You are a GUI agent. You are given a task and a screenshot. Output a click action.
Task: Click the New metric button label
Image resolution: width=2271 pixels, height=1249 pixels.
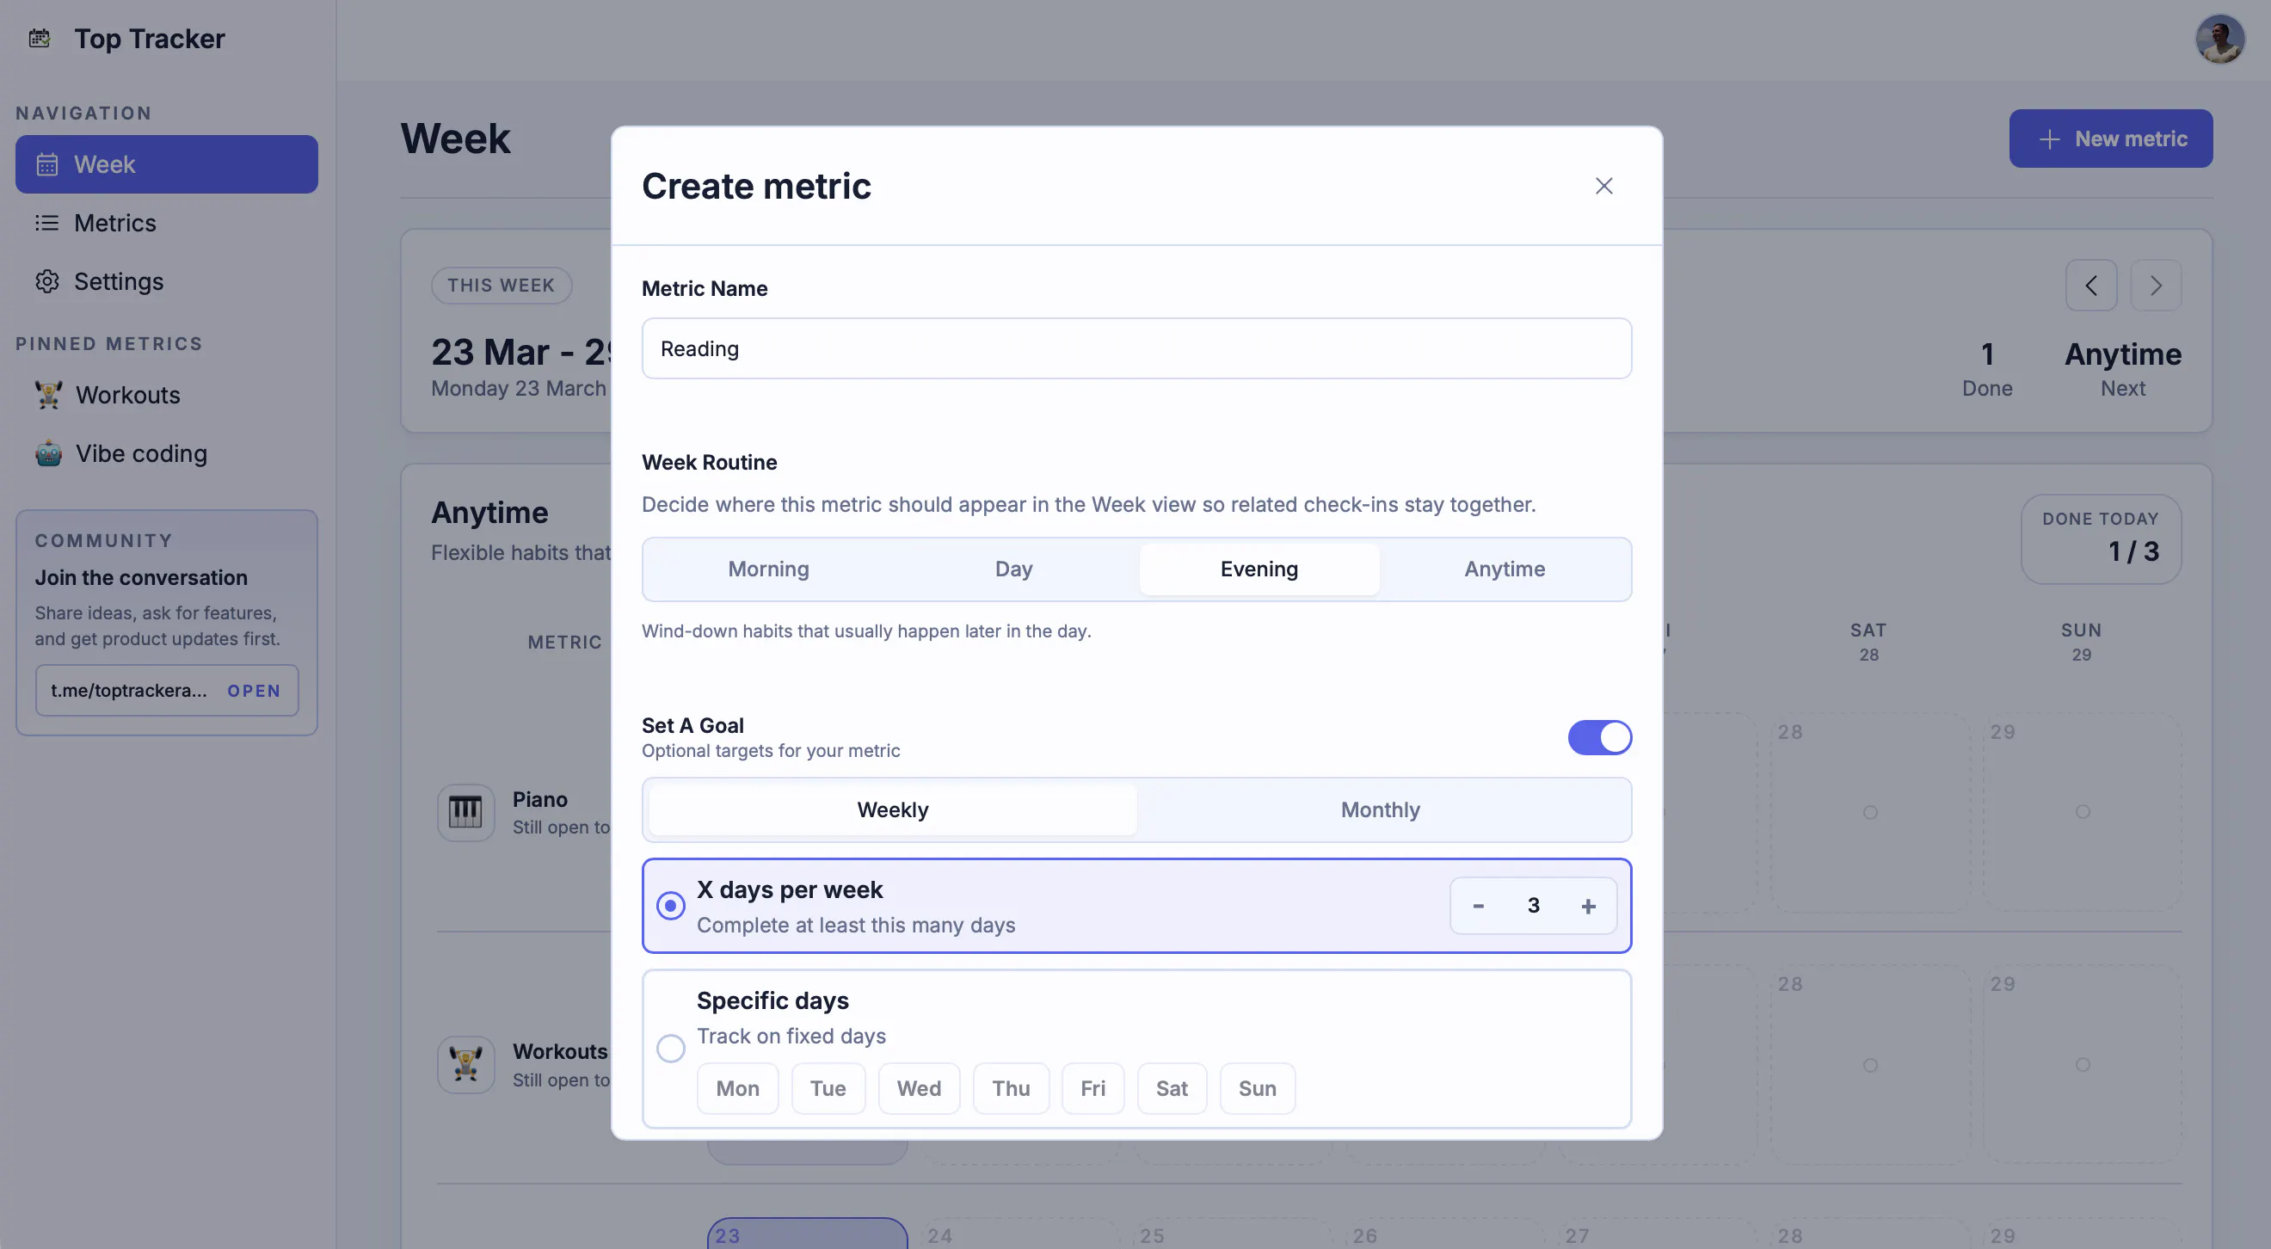point(2131,139)
